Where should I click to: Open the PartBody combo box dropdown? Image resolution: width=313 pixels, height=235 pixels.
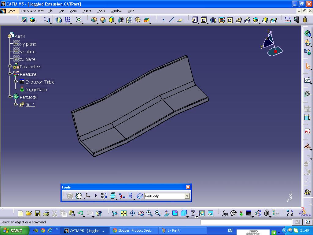pyautogui.click(x=187, y=196)
